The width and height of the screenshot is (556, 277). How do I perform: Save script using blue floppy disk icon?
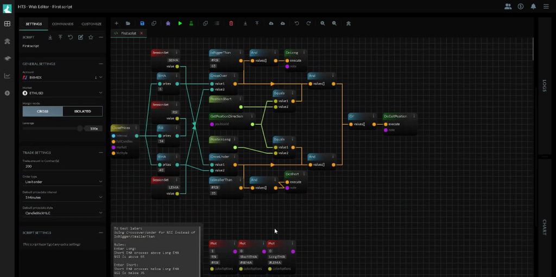tap(142, 23)
